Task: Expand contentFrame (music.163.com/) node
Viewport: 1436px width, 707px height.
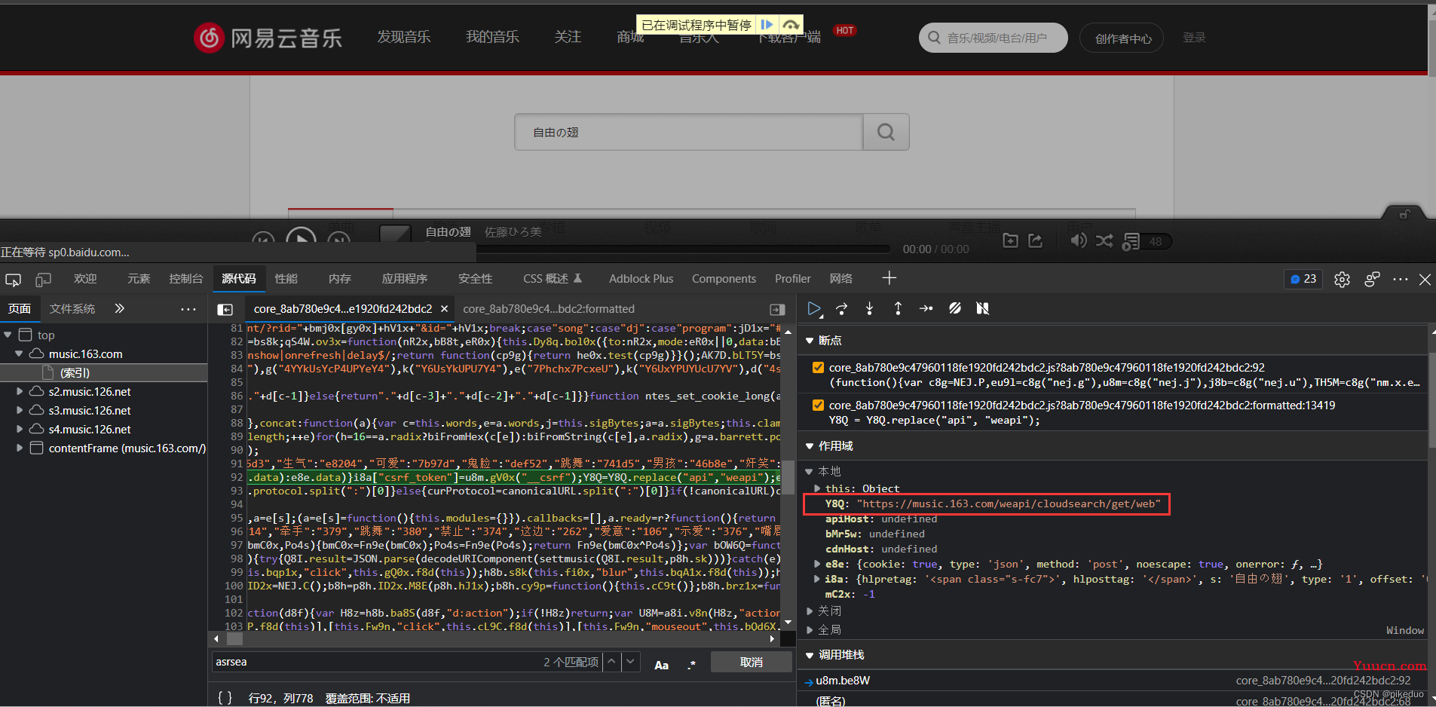Action: tap(20, 448)
